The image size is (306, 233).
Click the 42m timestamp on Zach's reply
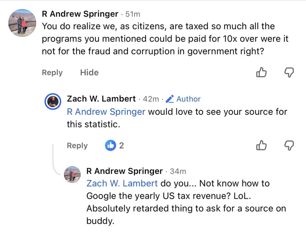click(x=151, y=99)
